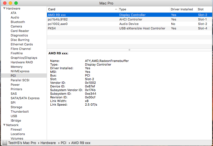Select the PXS4 card row

tap(129, 28)
